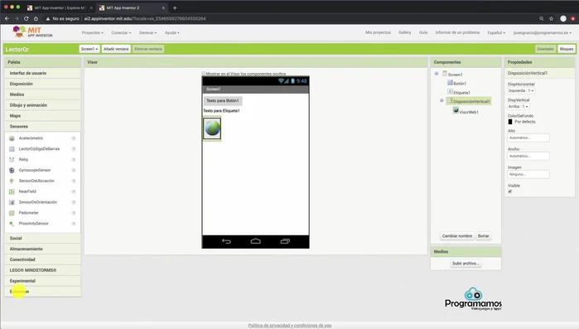Open help for LectorCódigoDeBarras
Viewport: 579px width, 329px height.
74,149
